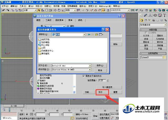Click the Select by Name icon
Image resolution: width=168 pixels, height=120 pixels.
(x=43, y=10)
